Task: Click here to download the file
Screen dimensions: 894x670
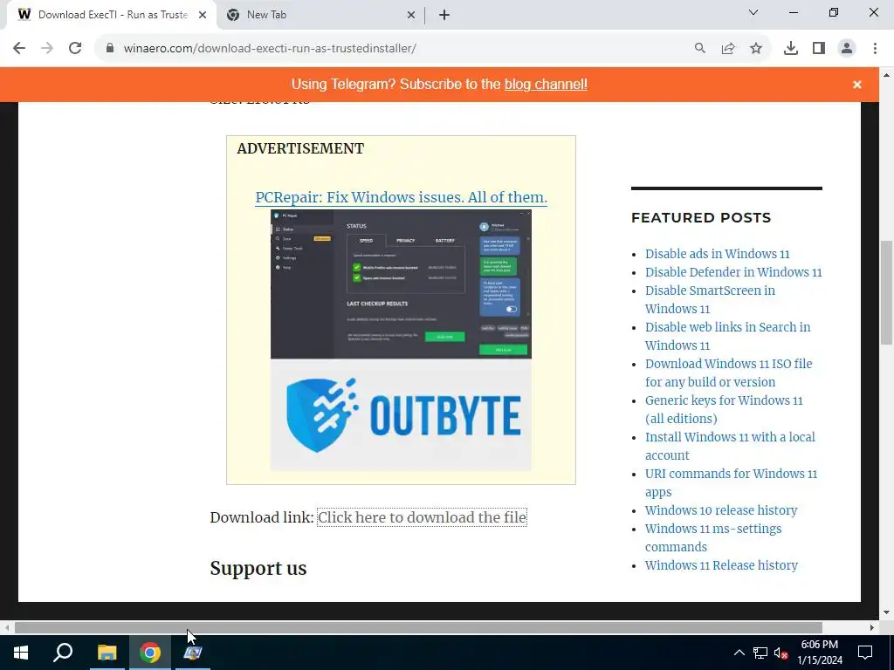Action: 422,517
